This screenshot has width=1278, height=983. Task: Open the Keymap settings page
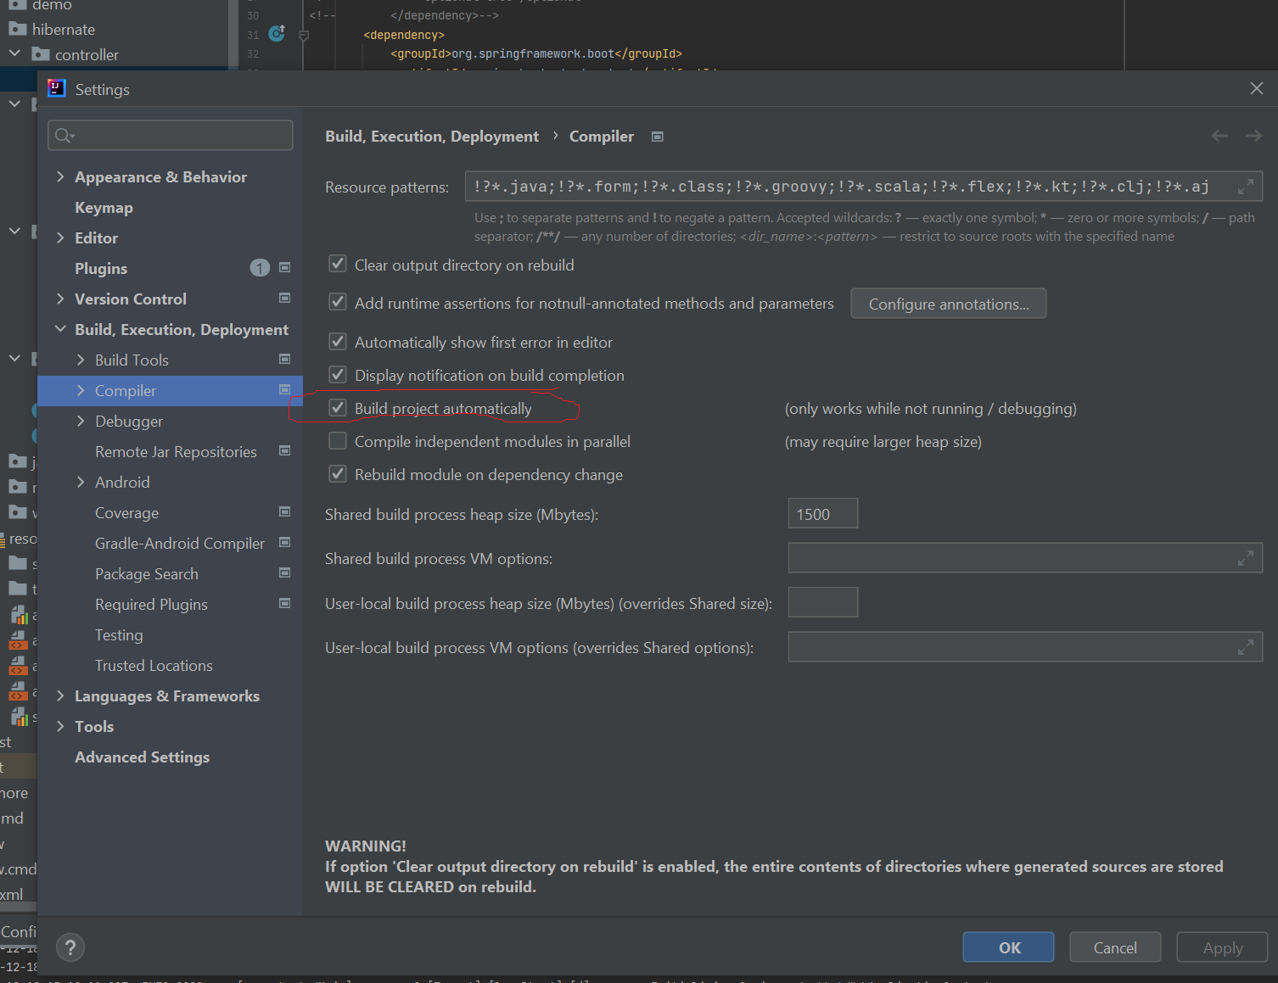tap(104, 208)
